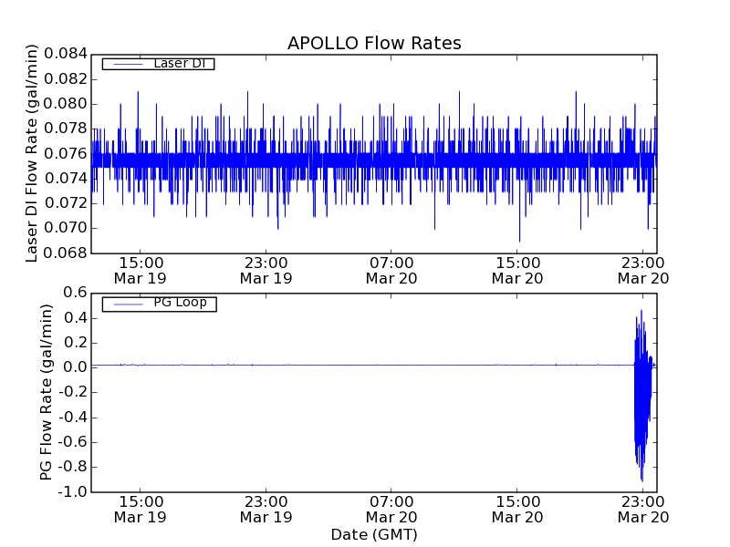Click '23:00 Mar 19' label under PG plot
This screenshot has height=547, width=730.
pos(266,510)
